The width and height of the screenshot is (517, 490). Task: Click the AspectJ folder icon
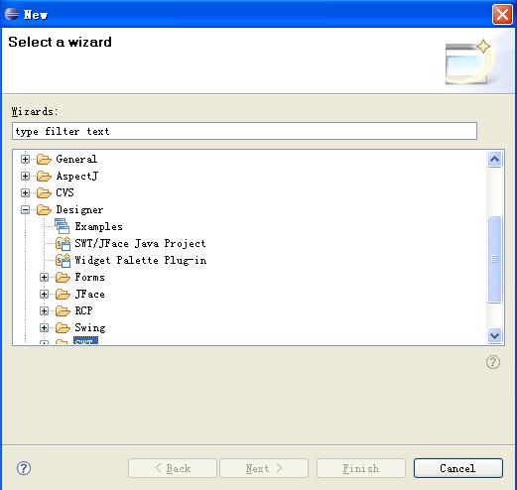pyautogui.click(x=44, y=177)
